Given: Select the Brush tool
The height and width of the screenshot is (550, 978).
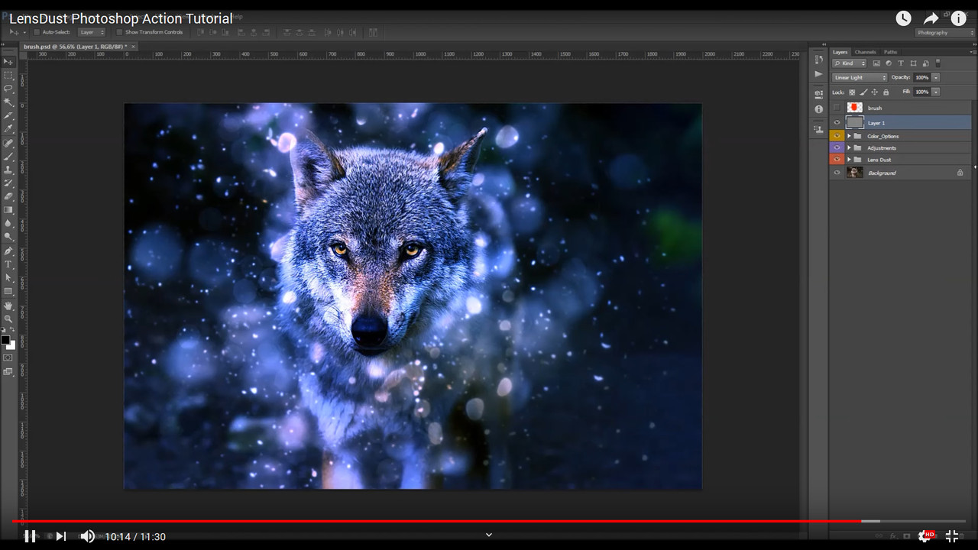Looking at the screenshot, I should coord(8,157).
